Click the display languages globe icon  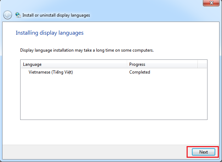[18, 15]
